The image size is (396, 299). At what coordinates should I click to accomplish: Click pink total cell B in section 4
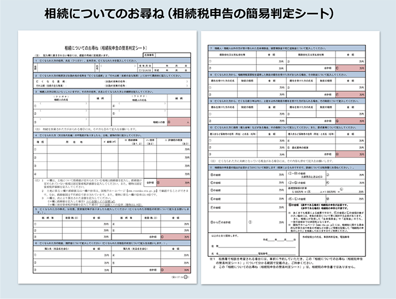(x=174, y=182)
